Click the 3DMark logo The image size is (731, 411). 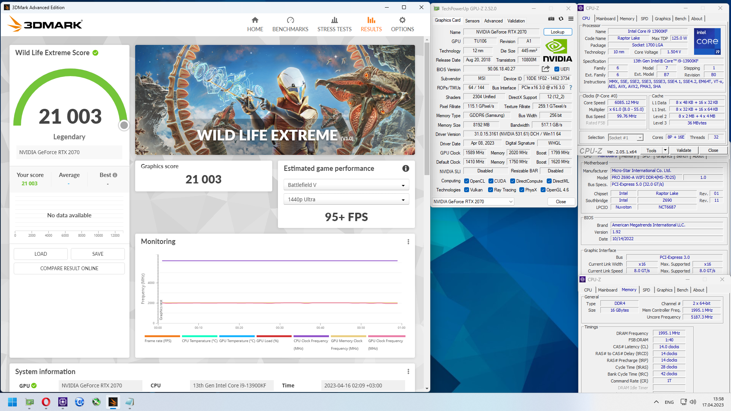(x=45, y=24)
